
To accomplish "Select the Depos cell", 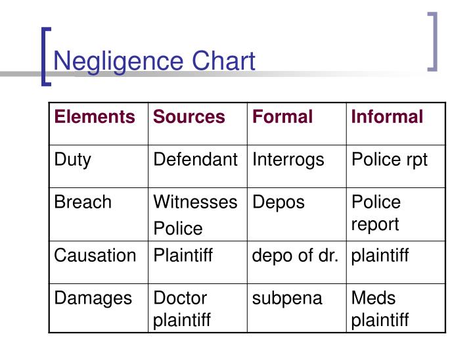I will (x=279, y=202).
